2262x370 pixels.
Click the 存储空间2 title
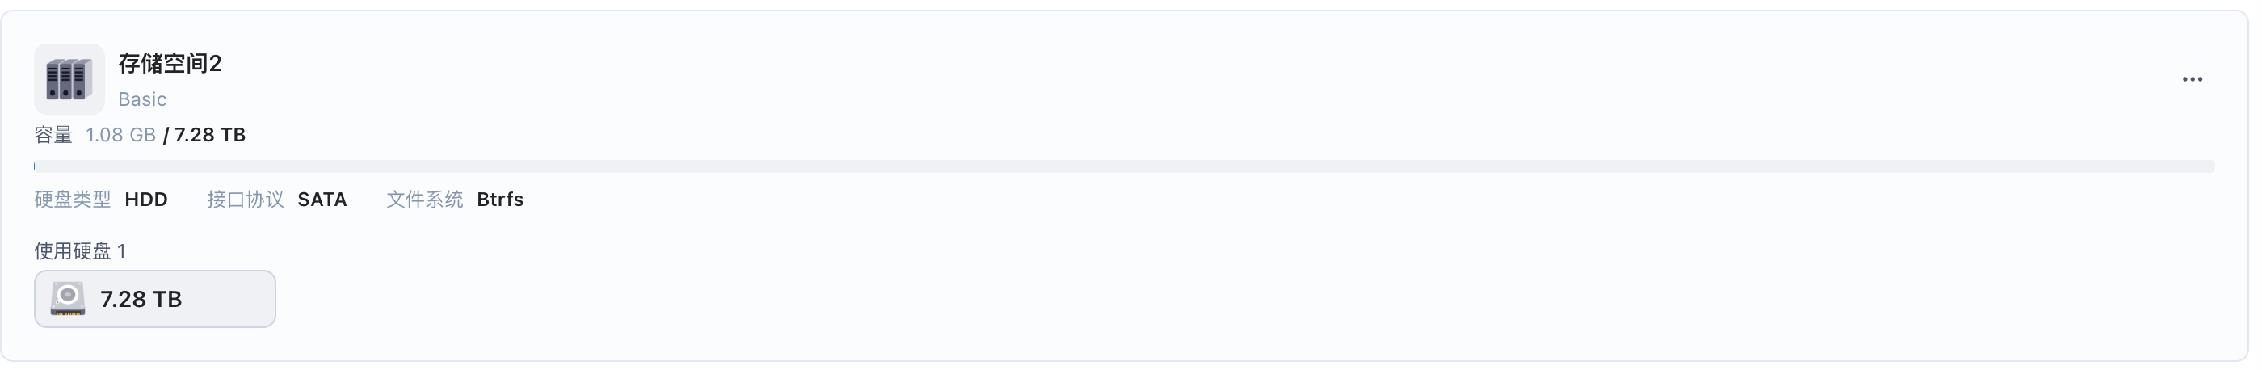(170, 63)
